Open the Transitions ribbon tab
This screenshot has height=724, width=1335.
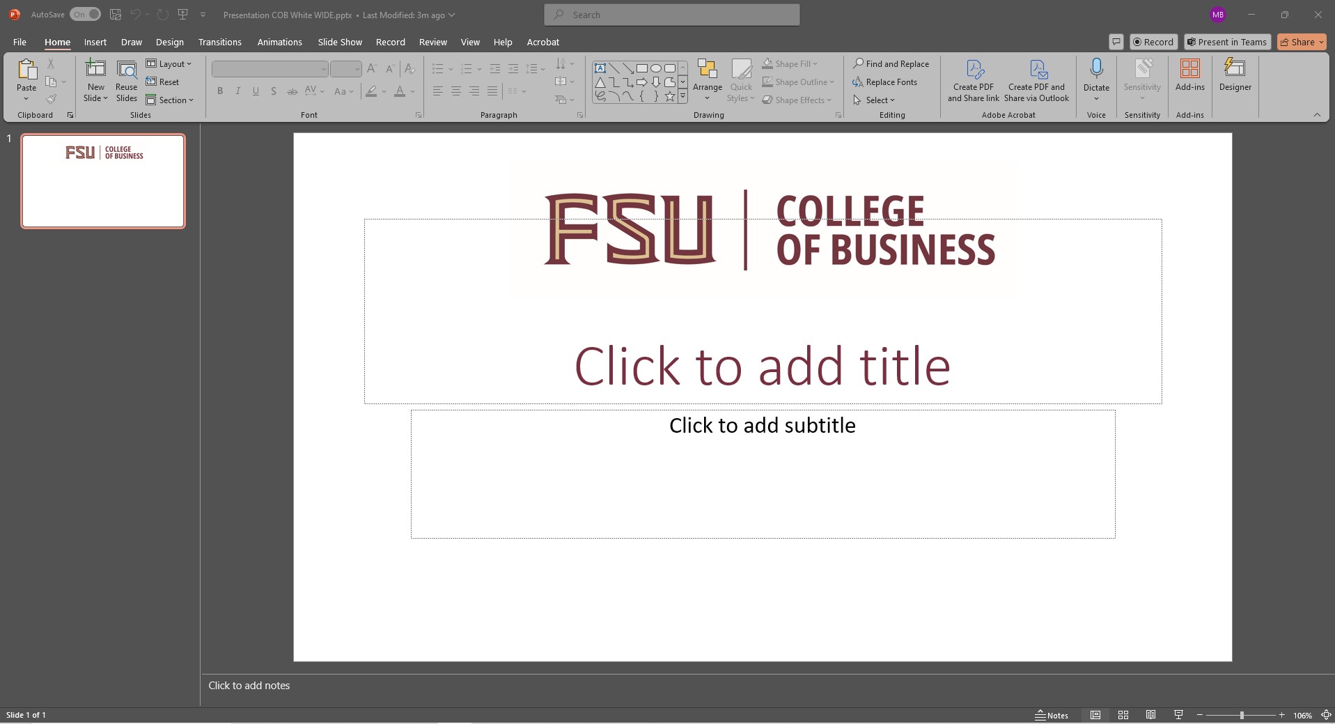coord(219,42)
